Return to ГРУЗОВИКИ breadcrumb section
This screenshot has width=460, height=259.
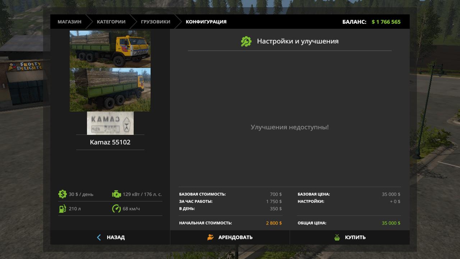click(x=156, y=22)
